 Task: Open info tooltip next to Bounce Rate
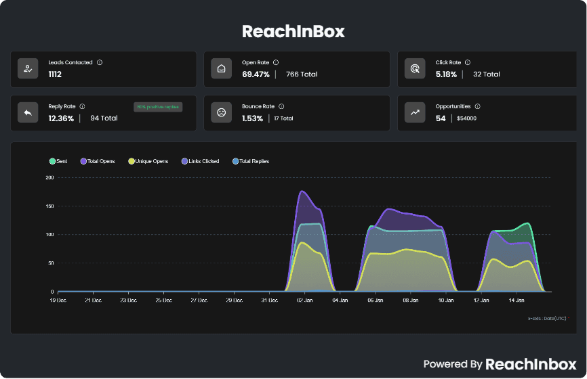[x=281, y=106]
